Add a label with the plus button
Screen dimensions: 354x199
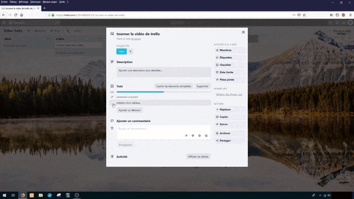pos(131,51)
